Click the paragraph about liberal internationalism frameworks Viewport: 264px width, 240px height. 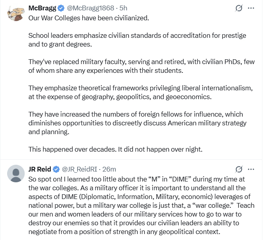[x=139, y=92]
